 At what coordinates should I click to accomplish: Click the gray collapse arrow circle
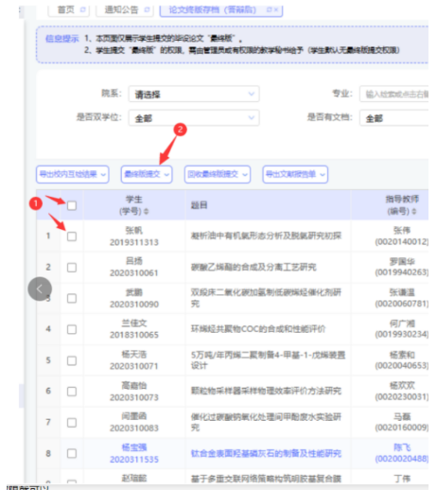coord(40,289)
